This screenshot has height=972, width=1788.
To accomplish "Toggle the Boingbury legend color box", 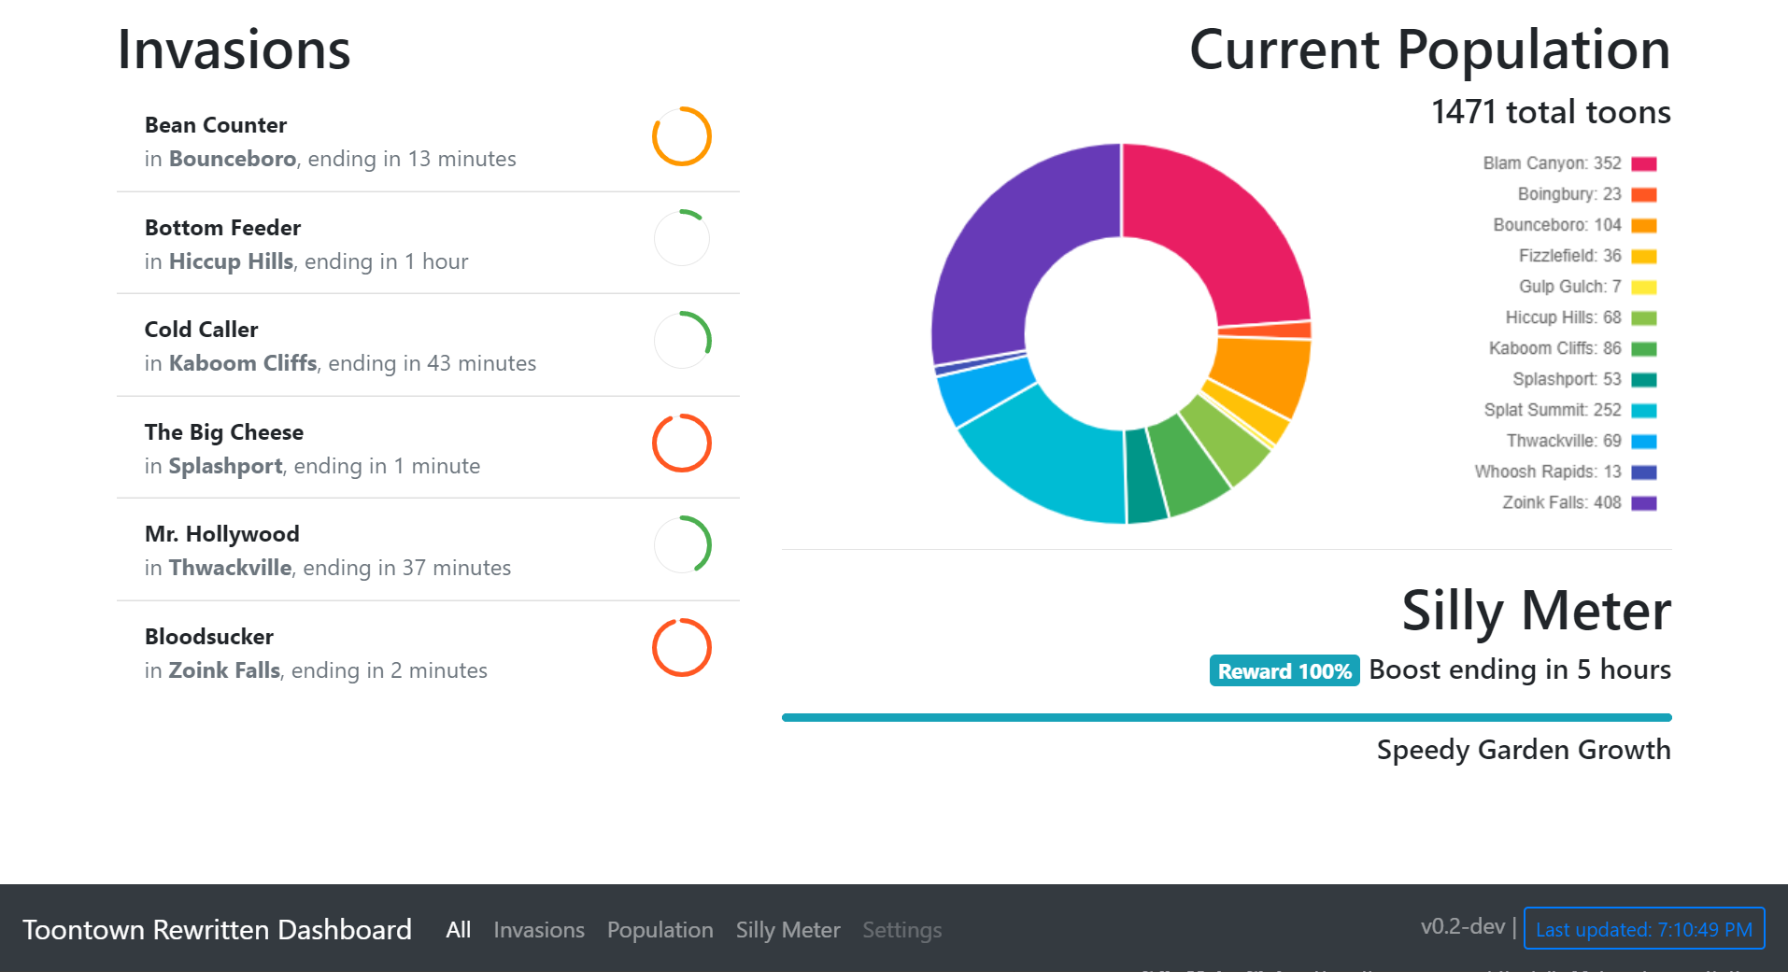I will click(x=1644, y=194).
